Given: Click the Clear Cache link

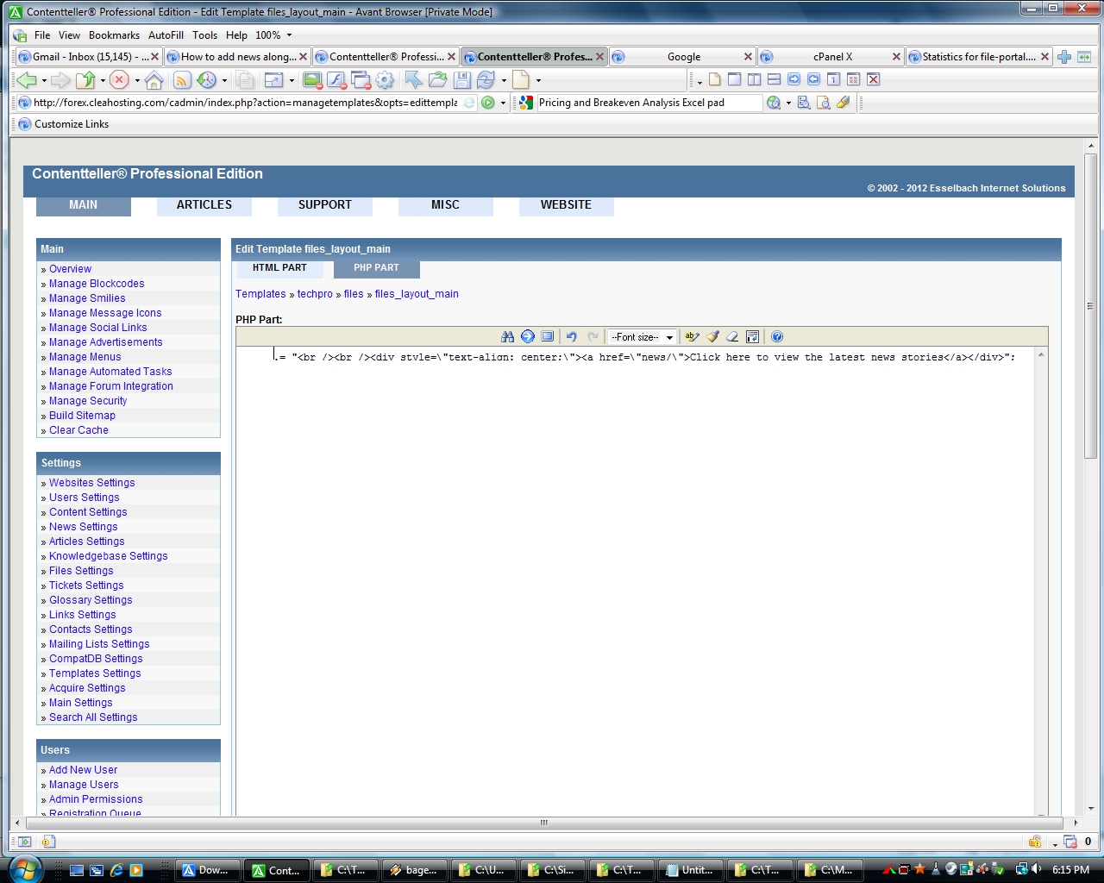Looking at the screenshot, I should tap(78, 430).
